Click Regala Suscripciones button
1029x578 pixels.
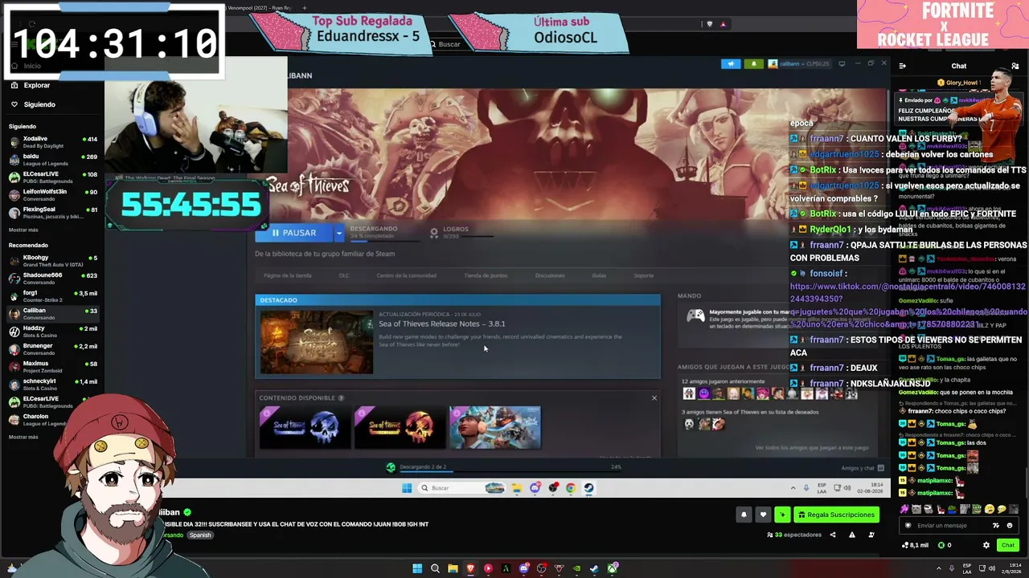pos(836,515)
